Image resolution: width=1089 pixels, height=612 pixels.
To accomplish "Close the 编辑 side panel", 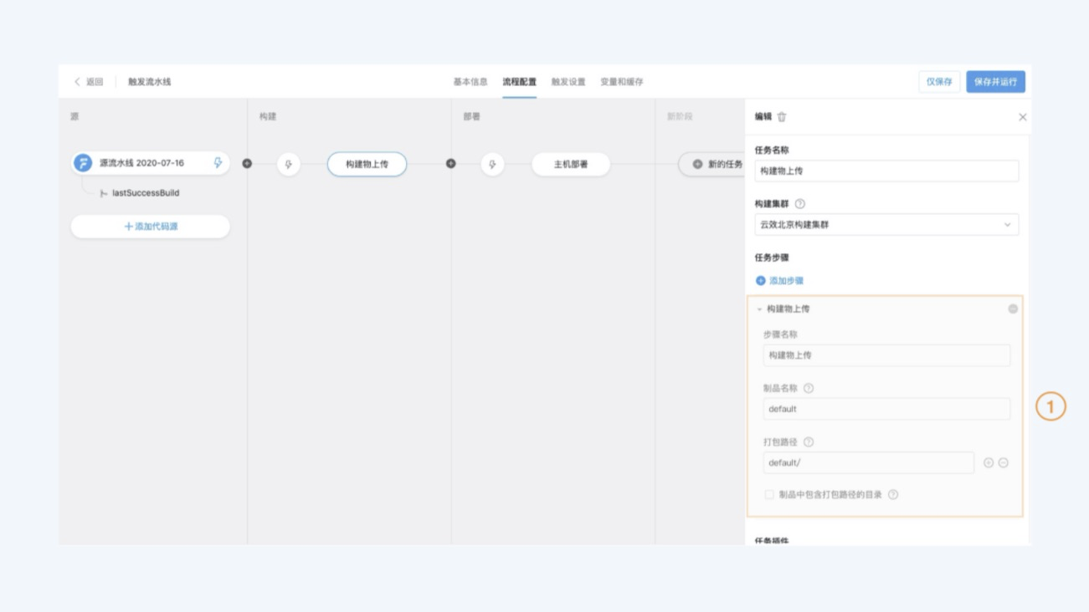I will (1022, 117).
